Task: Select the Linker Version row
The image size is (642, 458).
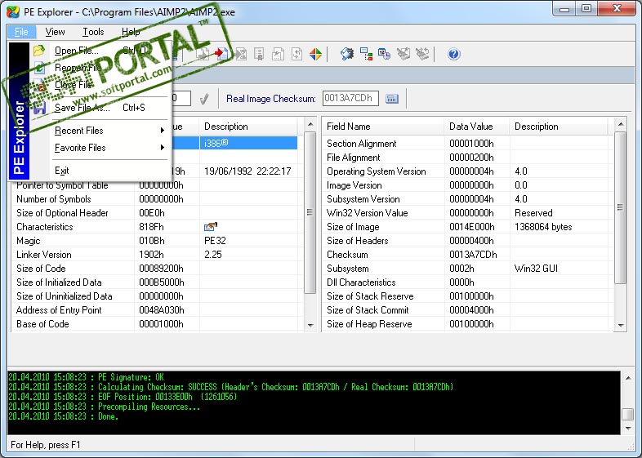Action: pyautogui.click(x=158, y=255)
